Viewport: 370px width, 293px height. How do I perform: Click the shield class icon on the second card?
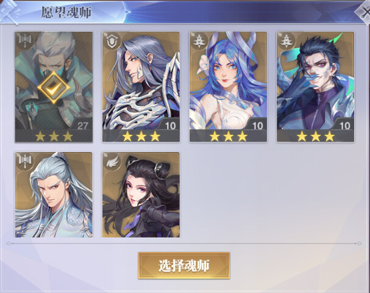[x=112, y=41]
